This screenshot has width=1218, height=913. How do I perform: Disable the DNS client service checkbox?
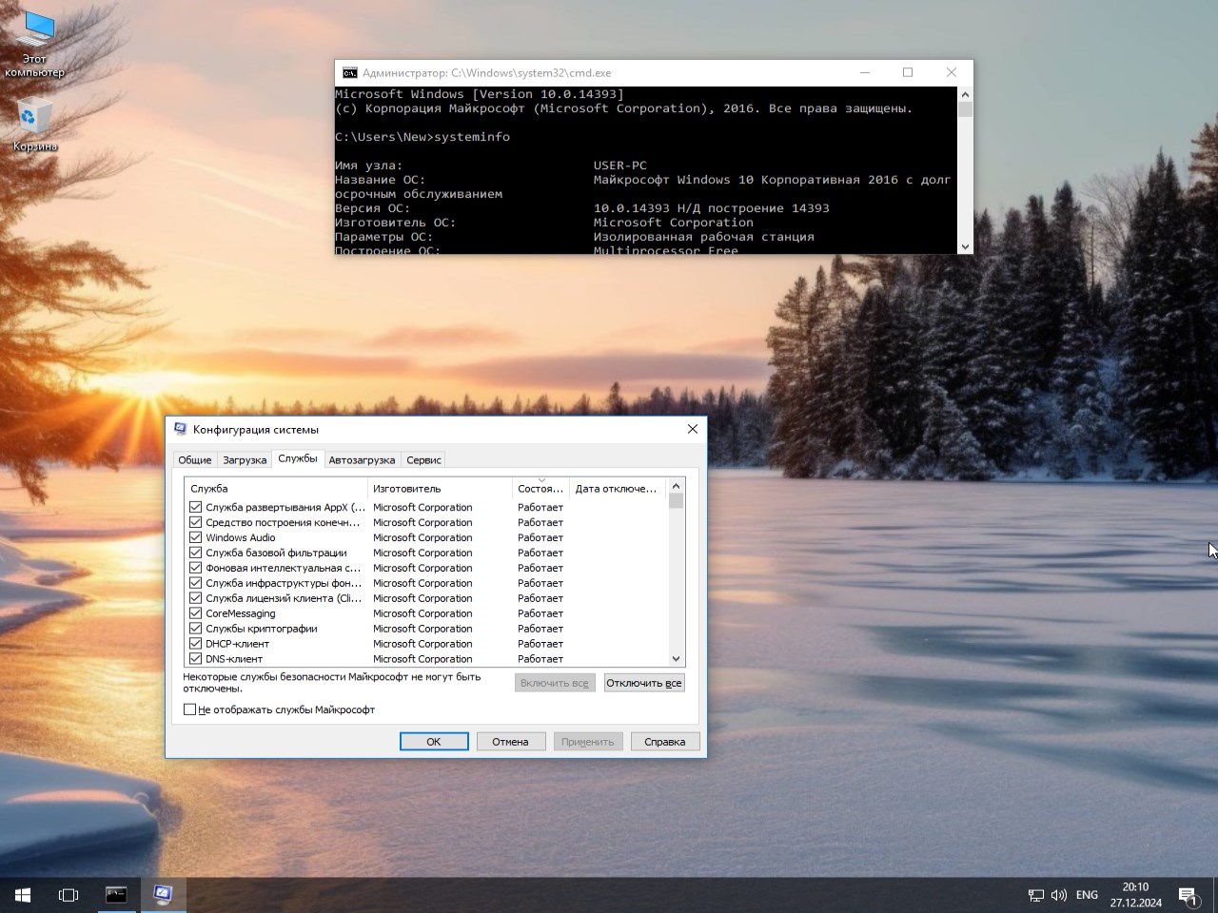point(195,659)
